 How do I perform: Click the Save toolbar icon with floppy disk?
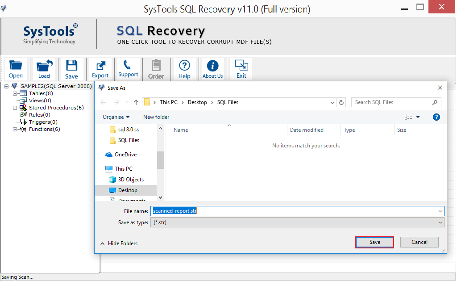click(x=71, y=69)
